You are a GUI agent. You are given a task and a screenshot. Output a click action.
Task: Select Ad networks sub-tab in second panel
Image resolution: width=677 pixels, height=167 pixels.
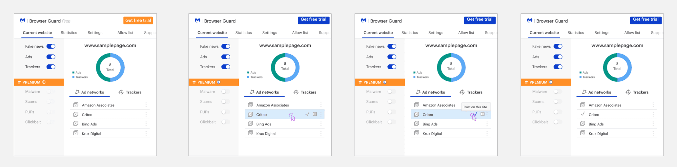[x=264, y=92]
